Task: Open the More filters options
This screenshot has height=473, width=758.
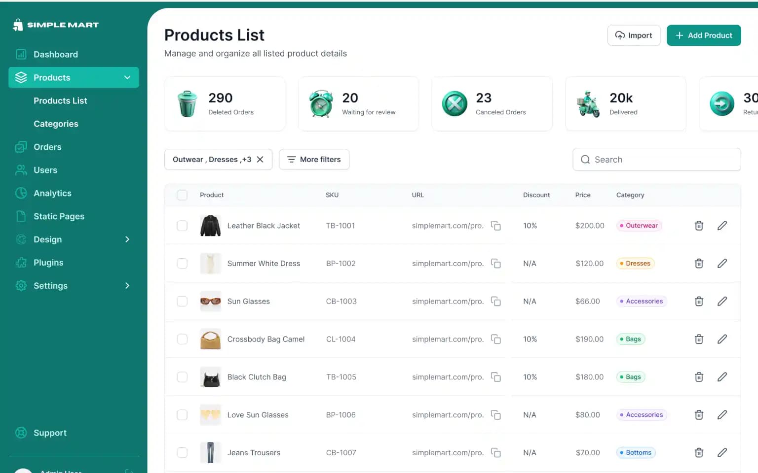Action: [x=314, y=160]
